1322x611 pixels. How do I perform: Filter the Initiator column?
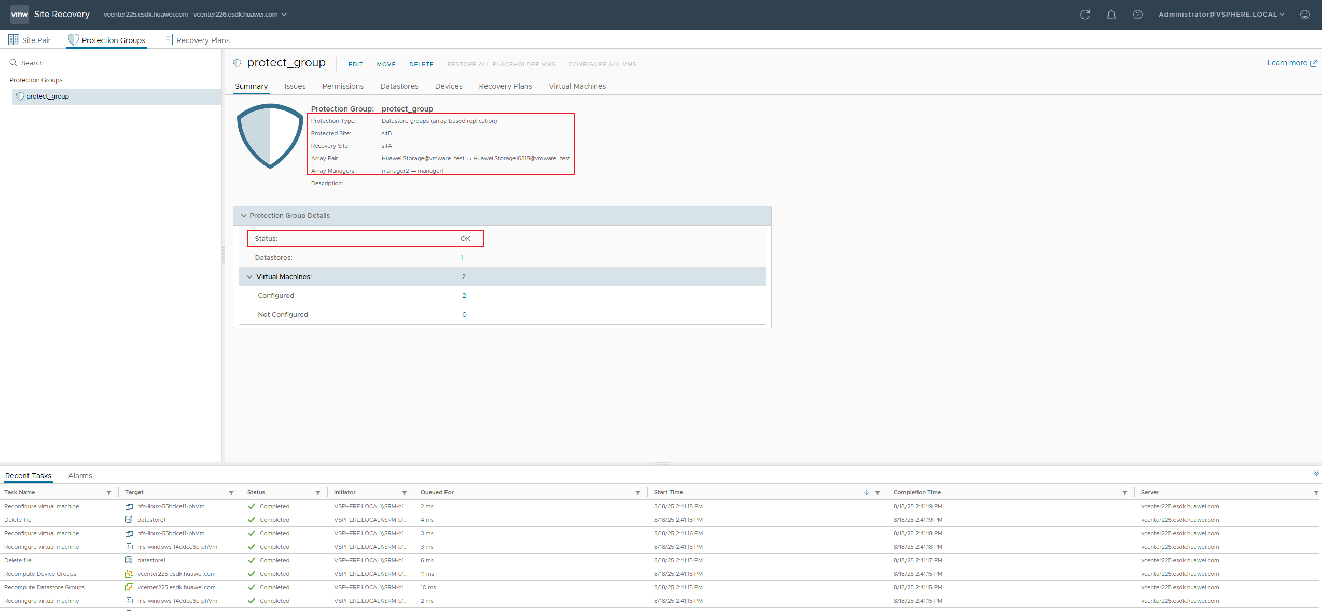[405, 493]
